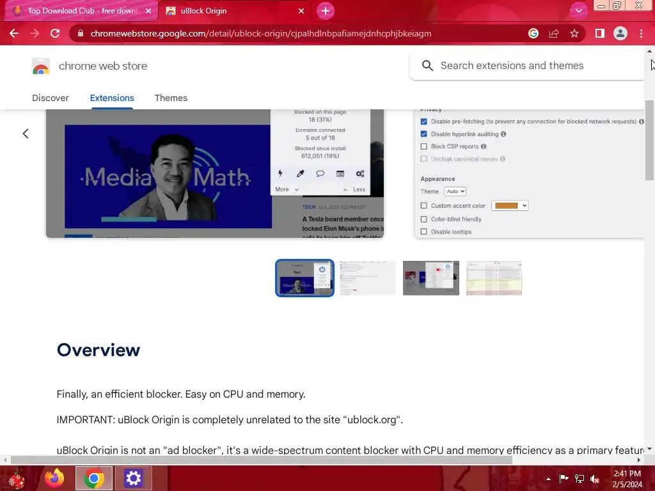
Task: Click the logger list icon
Action: click(x=340, y=173)
